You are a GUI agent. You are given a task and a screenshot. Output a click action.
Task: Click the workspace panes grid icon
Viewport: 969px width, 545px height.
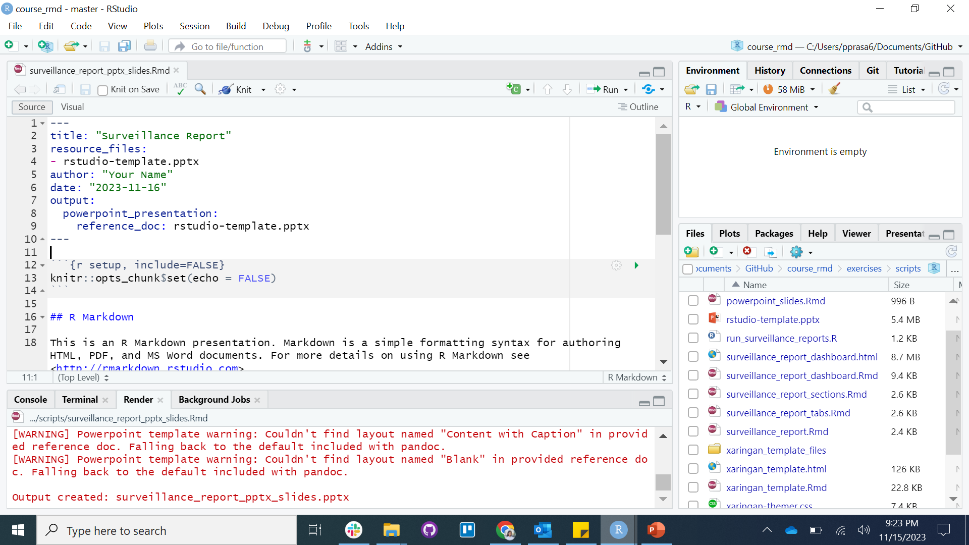pyautogui.click(x=341, y=46)
